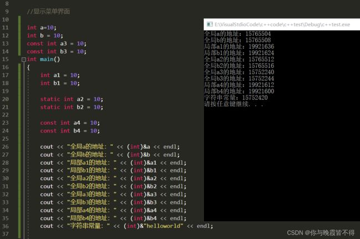Click console output value 19921624

pos(261,53)
